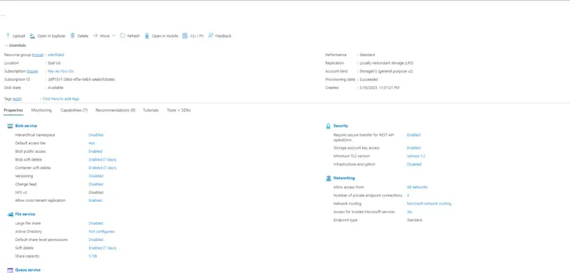Switch to the Monitoring tab
The width and height of the screenshot is (570, 273).
tap(41, 110)
